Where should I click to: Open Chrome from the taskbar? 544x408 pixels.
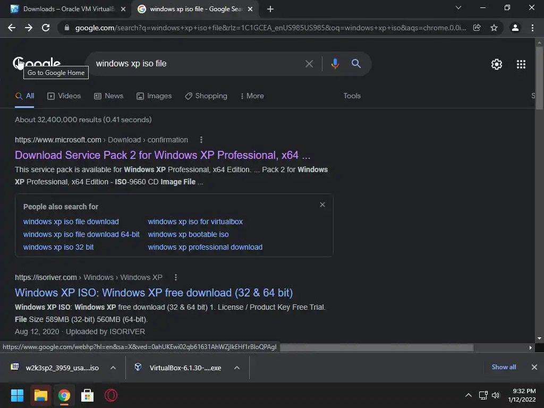pyautogui.click(x=64, y=395)
